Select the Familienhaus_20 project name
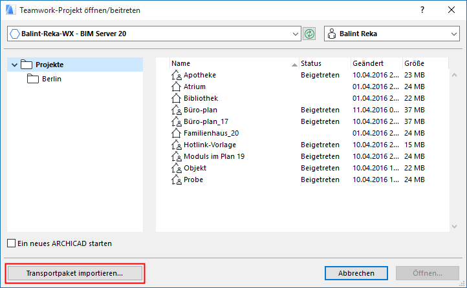Image resolution: width=467 pixels, height=288 pixels. 211,133
